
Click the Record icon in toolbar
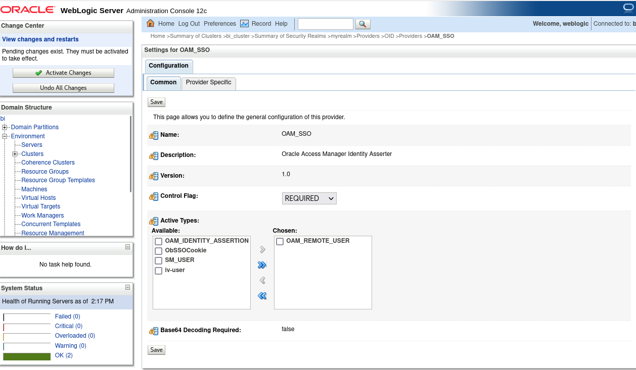[244, 24]
